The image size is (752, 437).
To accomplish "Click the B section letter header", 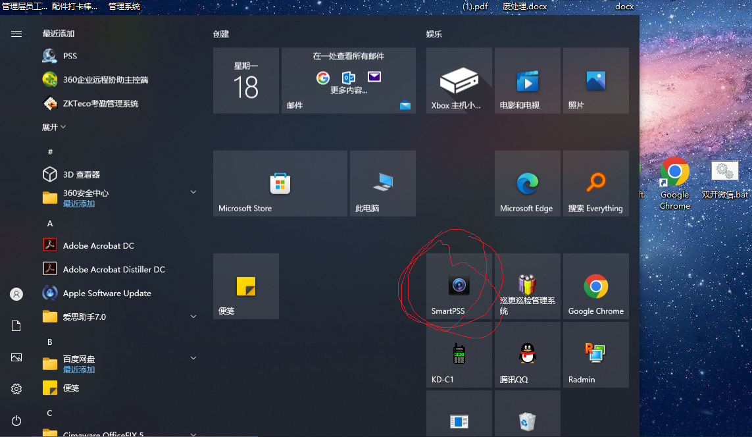I will 50,342.
